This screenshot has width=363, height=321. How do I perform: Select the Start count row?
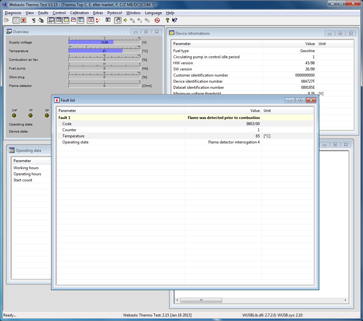(31, 180)
